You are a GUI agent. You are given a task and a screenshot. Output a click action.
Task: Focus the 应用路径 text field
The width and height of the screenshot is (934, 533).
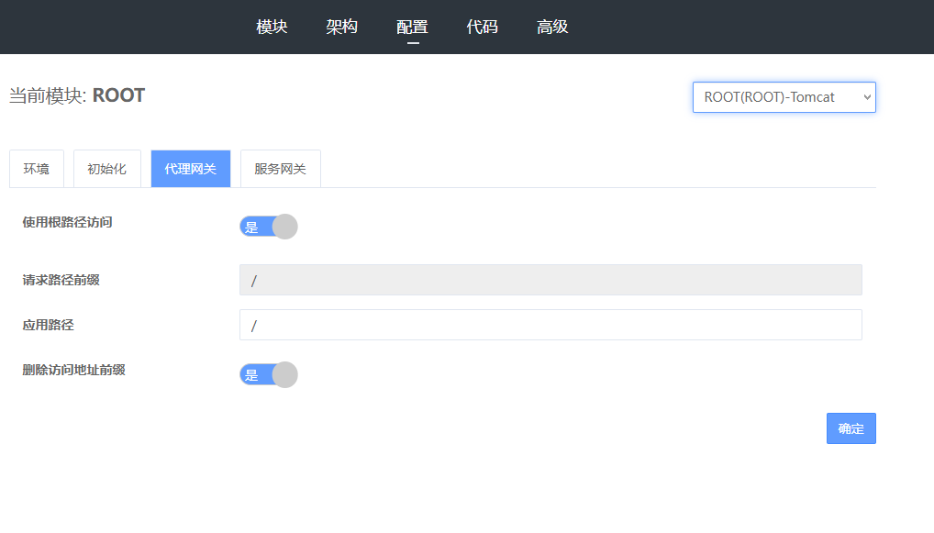(550, 325)
